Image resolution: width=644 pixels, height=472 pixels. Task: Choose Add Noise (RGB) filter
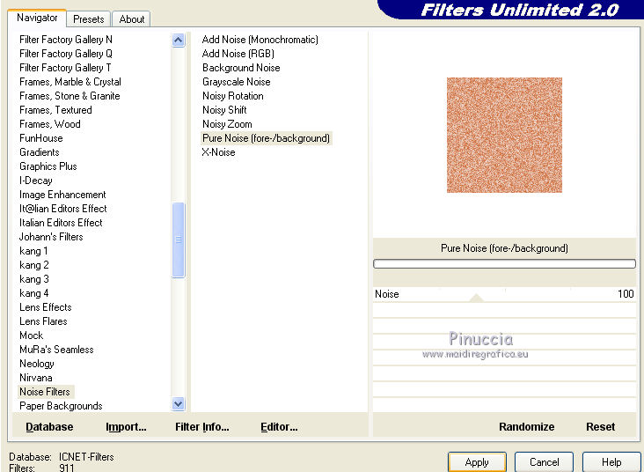click(238, 54)
